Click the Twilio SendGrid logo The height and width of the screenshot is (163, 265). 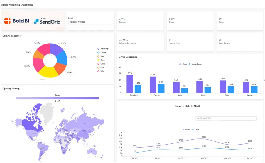(x=47, y=21)
